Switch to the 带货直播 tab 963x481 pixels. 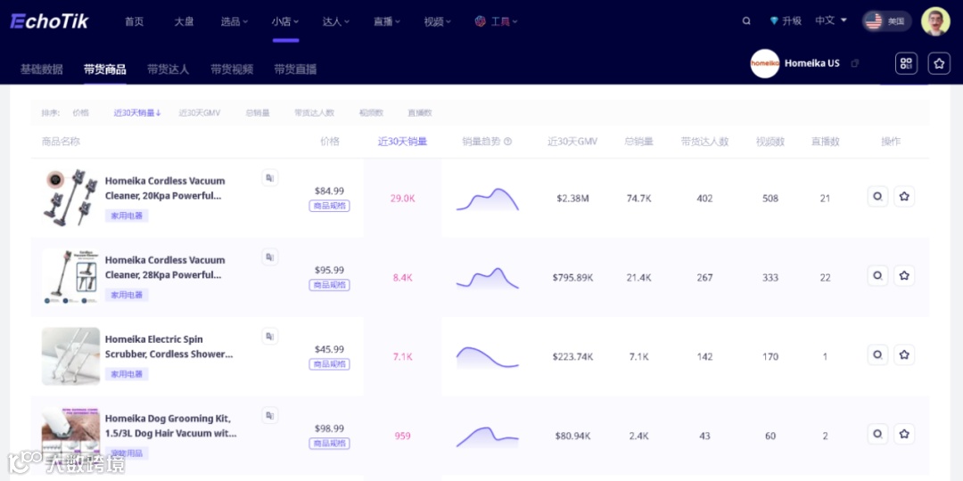[x=295, y=69]
